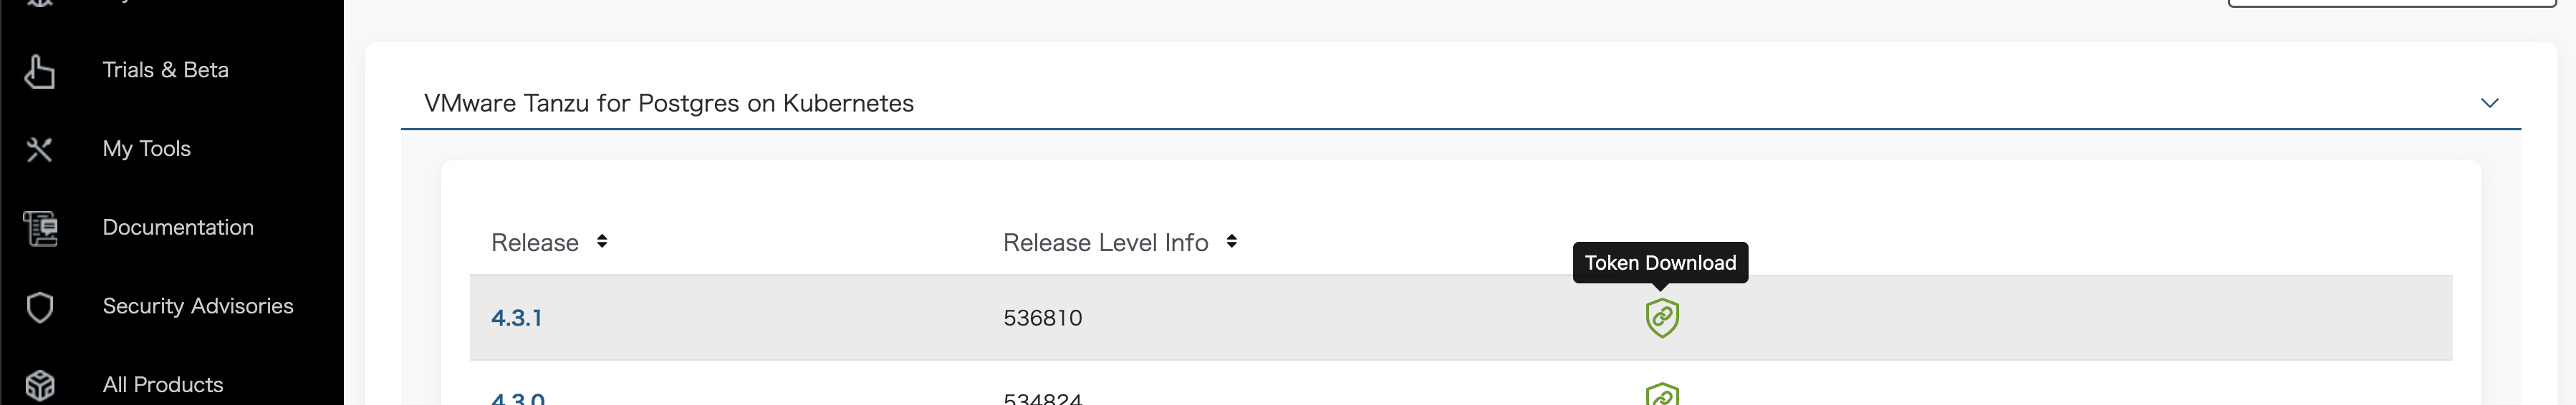Click the Release column header

pos(534,243)
